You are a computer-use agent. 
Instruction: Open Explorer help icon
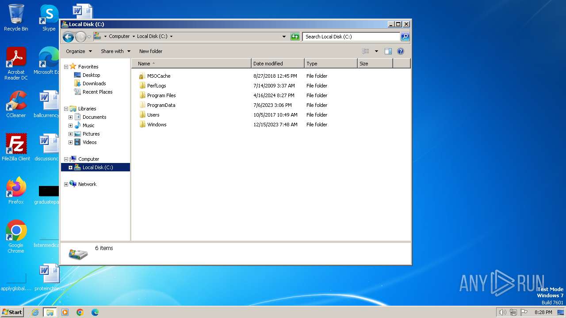pos(401,51)
